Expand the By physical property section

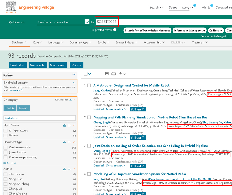pyautogui.click(x=74, y=83)
